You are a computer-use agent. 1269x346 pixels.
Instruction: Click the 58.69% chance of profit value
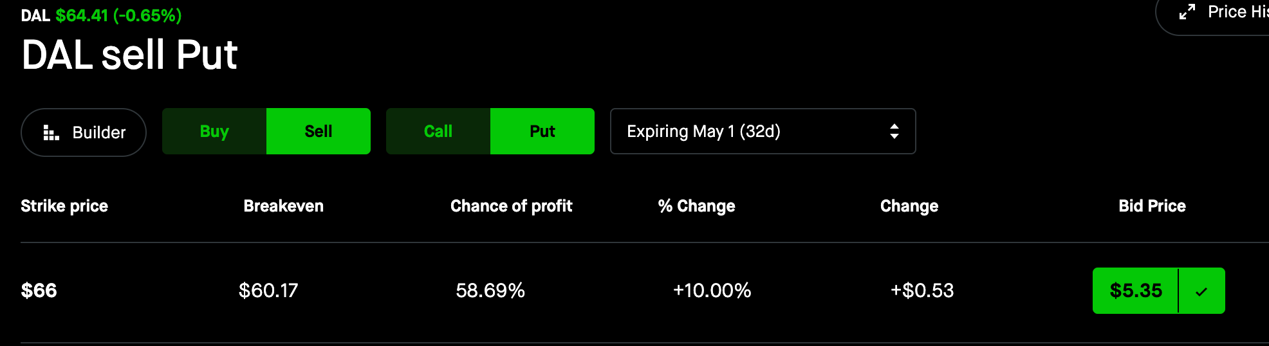point(490,291)
